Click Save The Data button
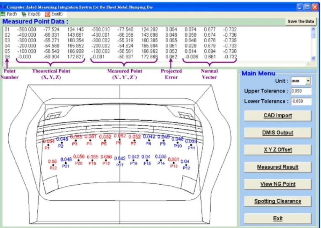321x228 pixels. [301, 21]
